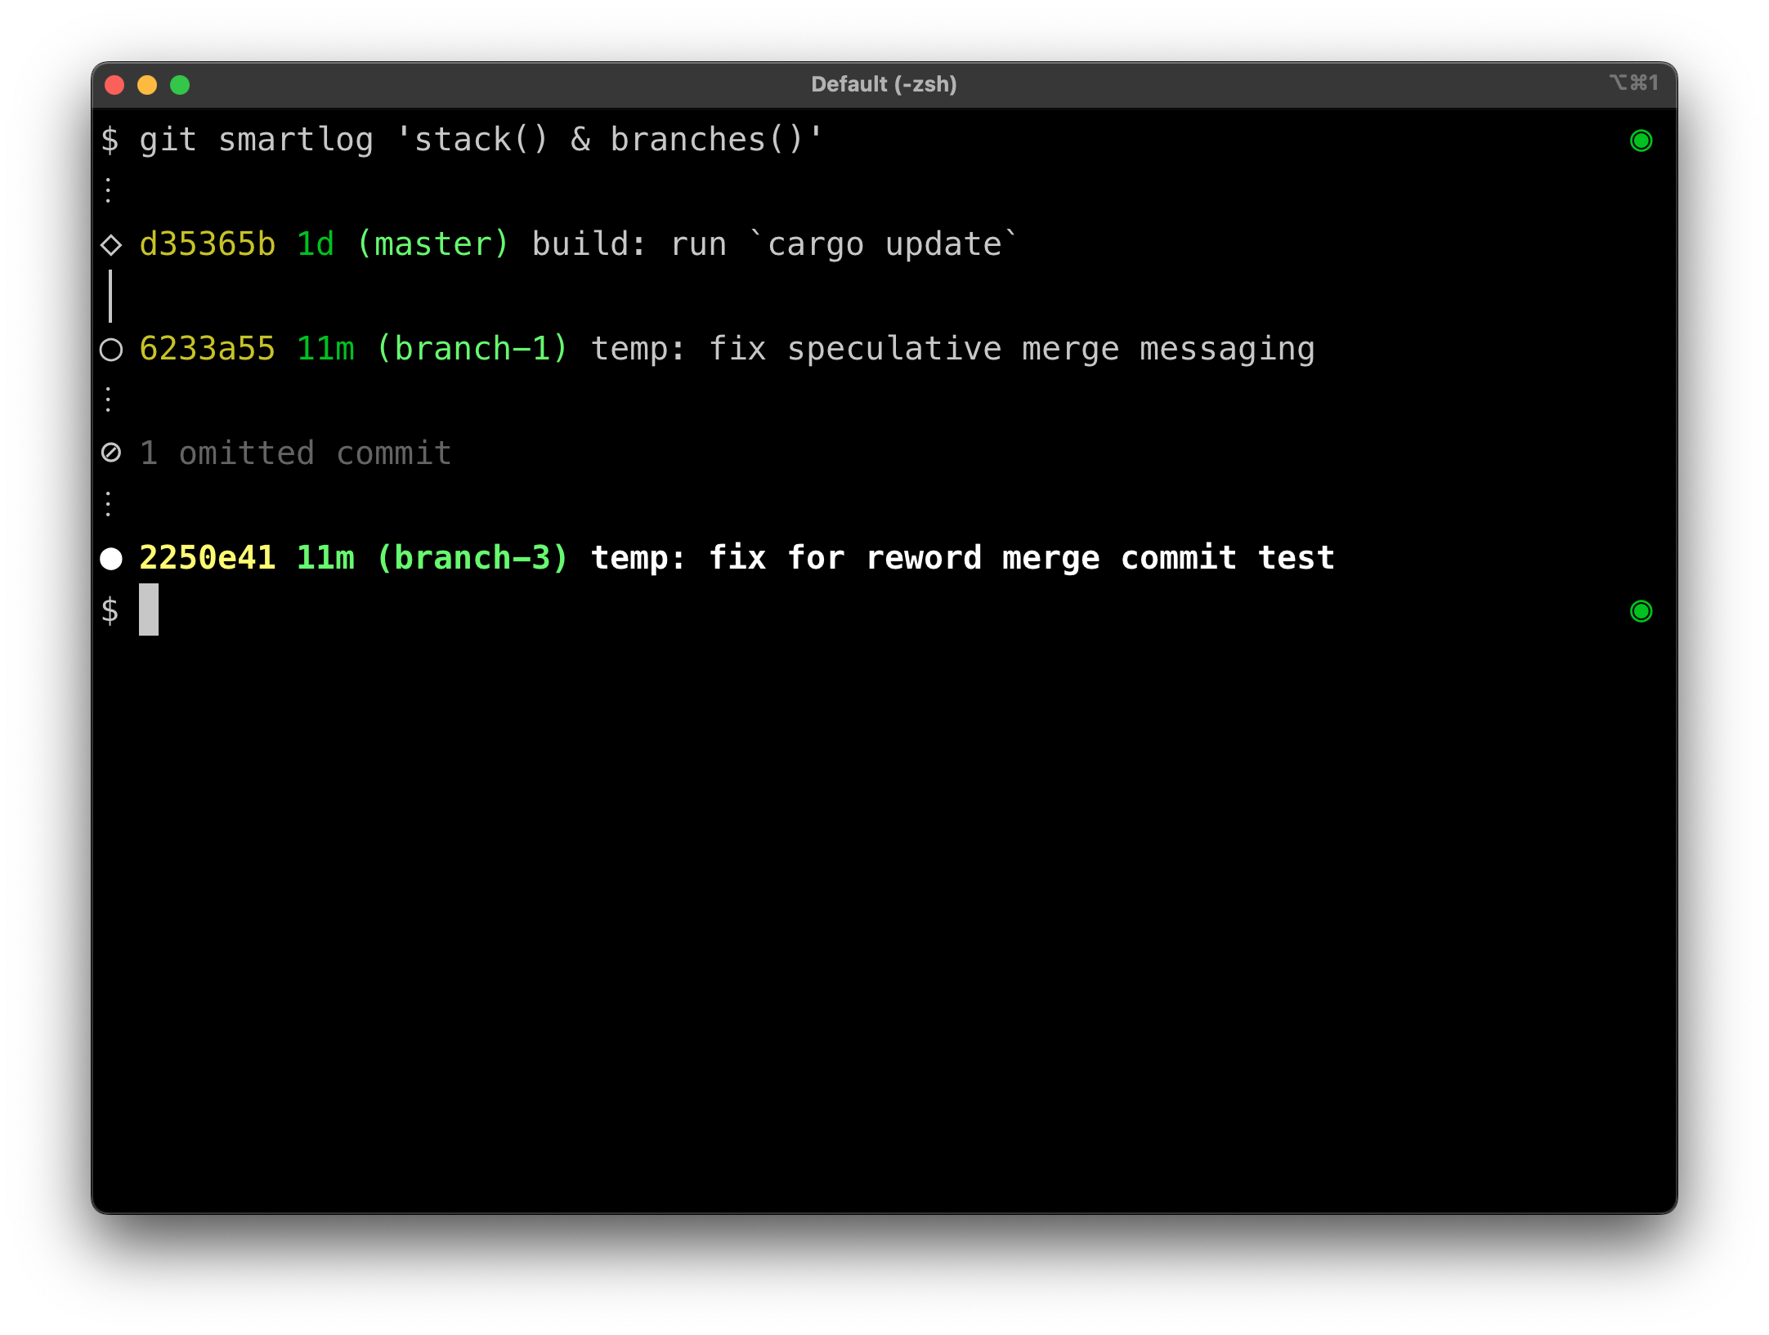Screen dimensions: 1769x1335
Task: Maximize the terminal with the green button
Action: point(180,85)
